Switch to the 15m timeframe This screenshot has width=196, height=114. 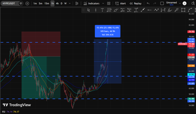tap(47, 3)
